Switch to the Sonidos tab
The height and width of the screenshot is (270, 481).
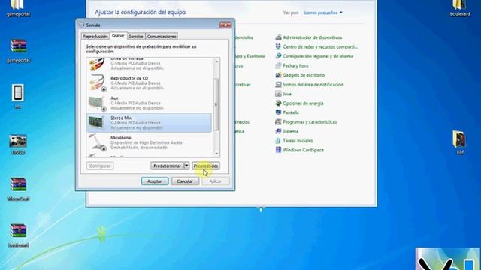pyautogui.click(x=136, y=37)
